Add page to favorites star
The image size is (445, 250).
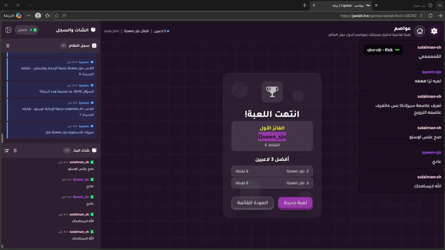click(57, 16)
